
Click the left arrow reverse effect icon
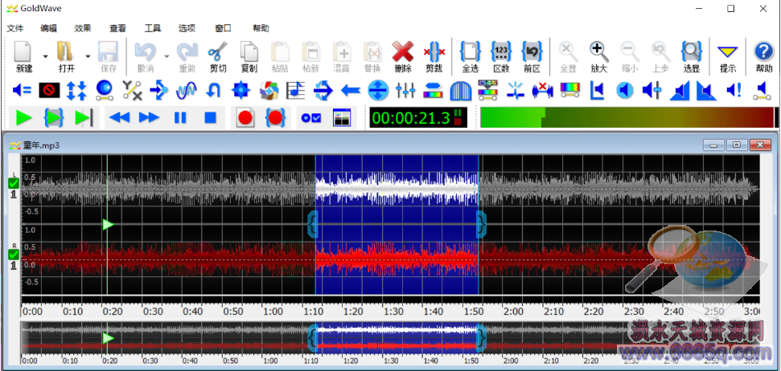click(351, 90)
